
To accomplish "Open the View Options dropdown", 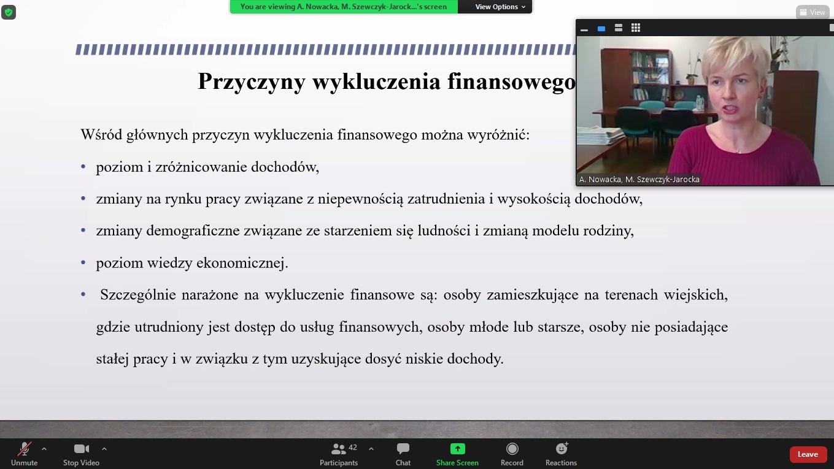I will click(500, 7).
